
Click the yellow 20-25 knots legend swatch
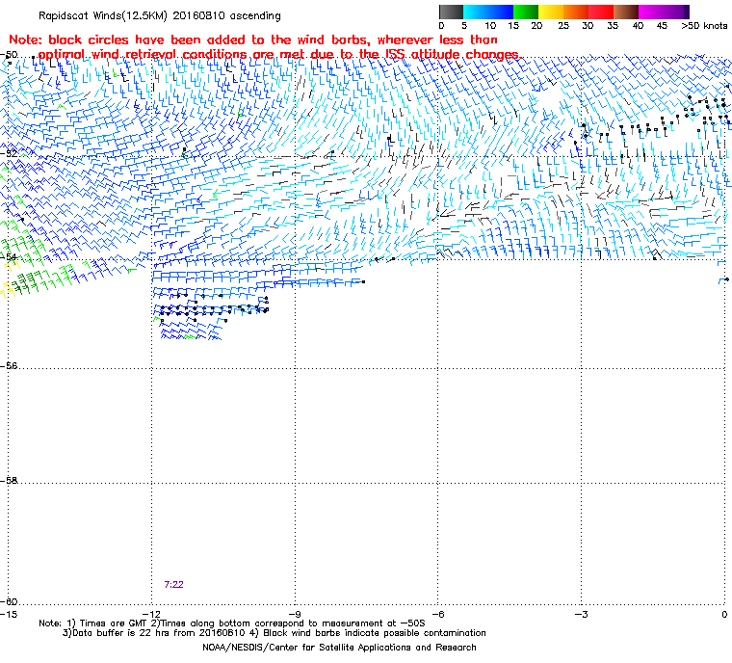[x=551, y=12]
